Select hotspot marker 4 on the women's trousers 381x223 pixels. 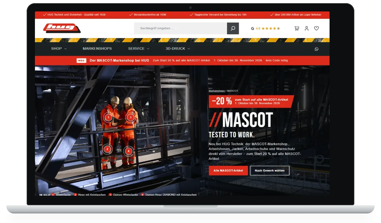click(128, 151)
